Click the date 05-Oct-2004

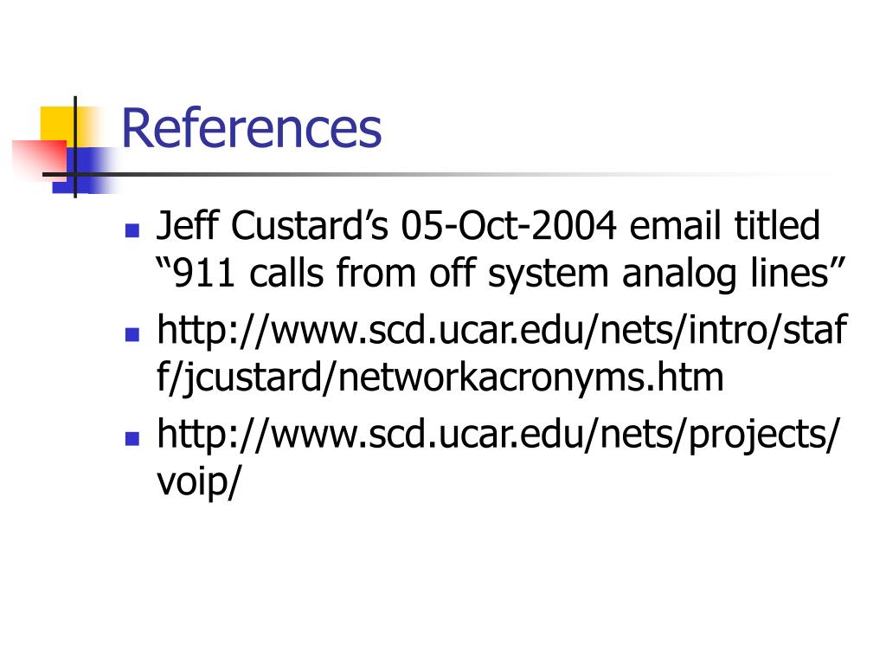click(x=508, y=226)
